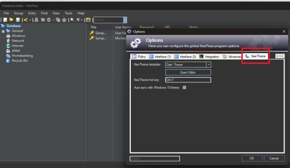
Task: Click the New database toolbar icon
Action: pyautogui.click(x=5, y=20)
